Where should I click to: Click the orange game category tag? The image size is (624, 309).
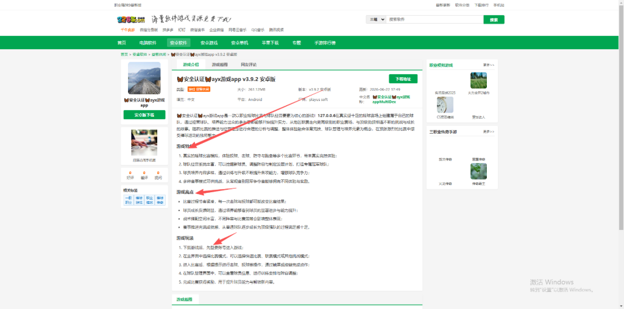pos(199,89)
